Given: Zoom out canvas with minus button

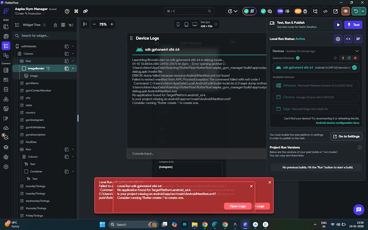Looking at the screenshot, I should pos(94,24).
